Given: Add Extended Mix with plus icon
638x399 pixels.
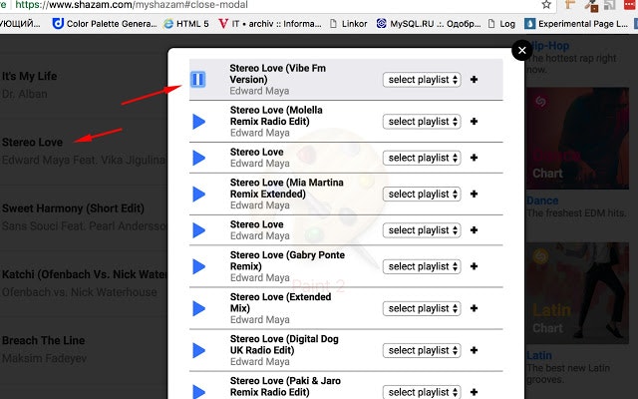Looking at the screenshot, I should coord(474,308).
